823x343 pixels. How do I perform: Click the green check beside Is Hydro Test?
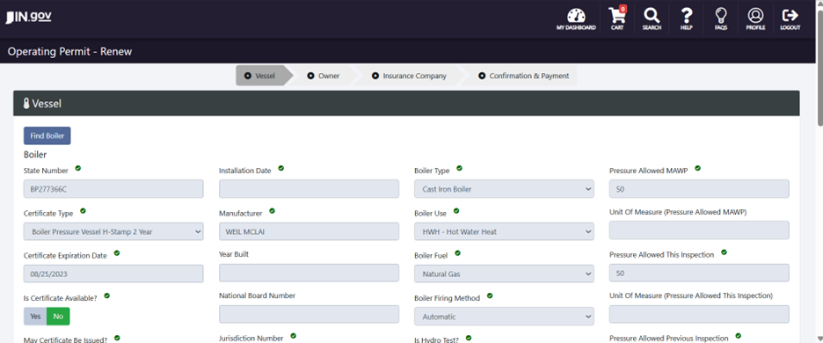468,338
